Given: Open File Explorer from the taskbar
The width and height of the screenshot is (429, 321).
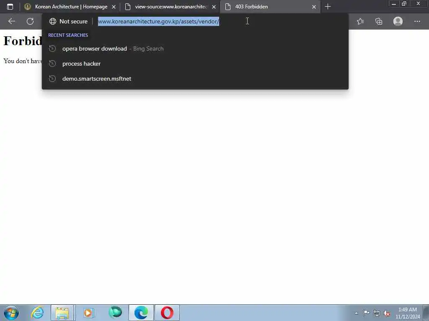Looking at the screenshot, I should click(x=62, y=313).
